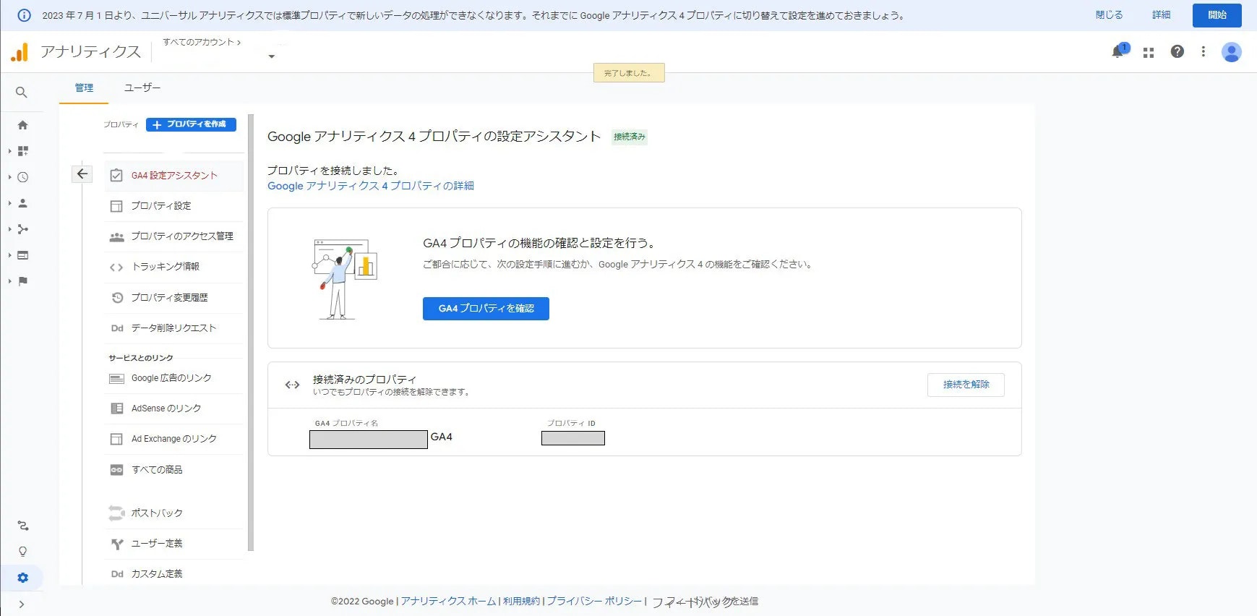The image size is (1257, 616).
Task: Click the back arrow beside property column
Action: pyautogui.click(x=82, y=174)
